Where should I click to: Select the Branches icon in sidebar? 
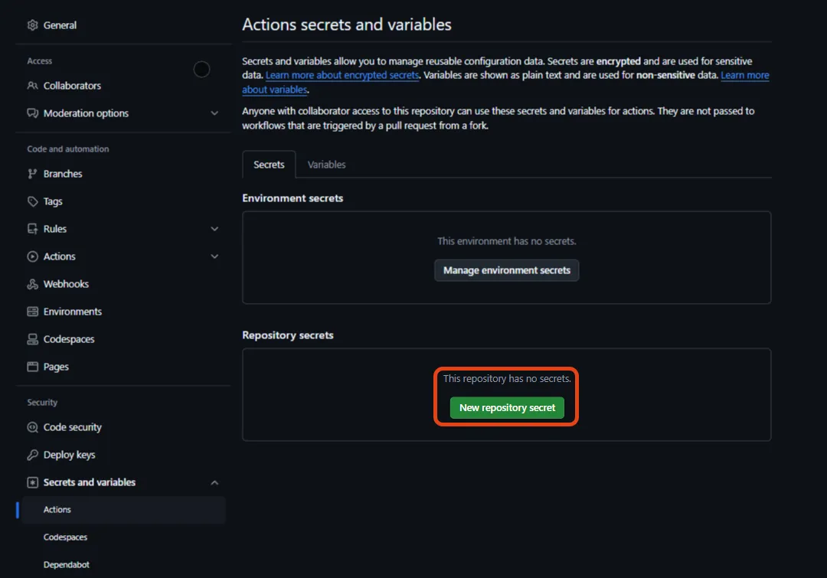(32, 173)
